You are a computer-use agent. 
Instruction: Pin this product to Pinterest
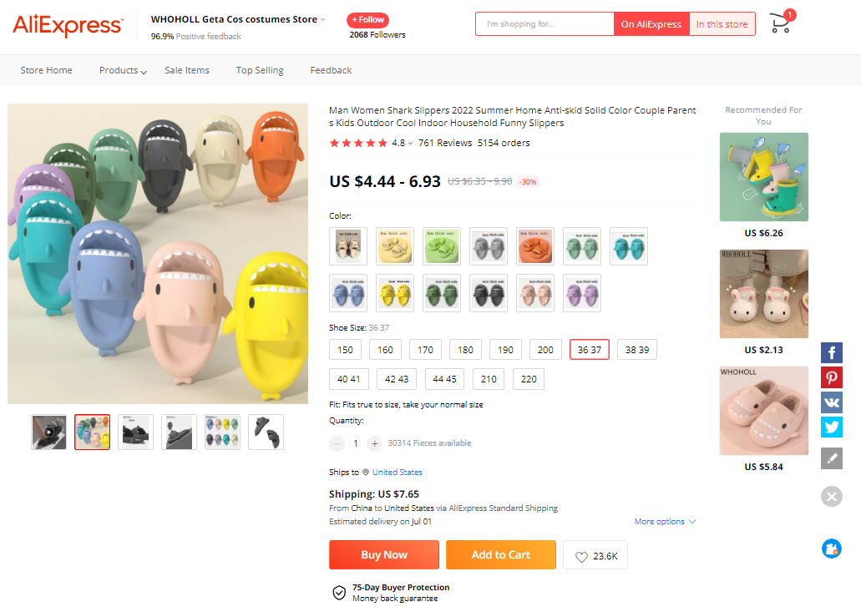[x=831, y=377]
